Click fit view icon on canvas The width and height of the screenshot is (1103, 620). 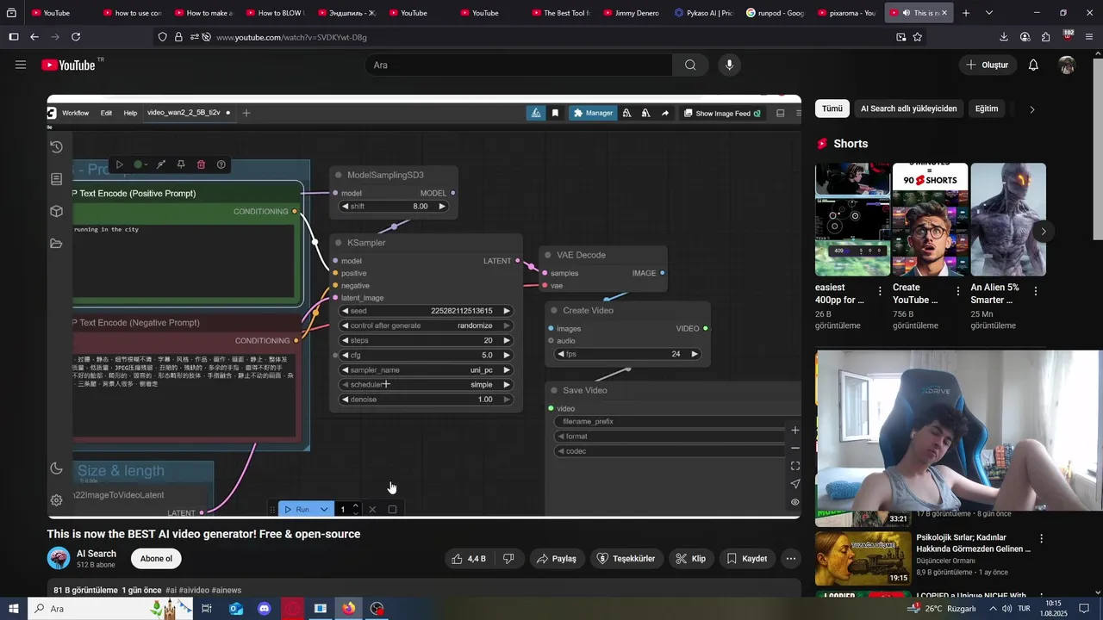[795, 466]
